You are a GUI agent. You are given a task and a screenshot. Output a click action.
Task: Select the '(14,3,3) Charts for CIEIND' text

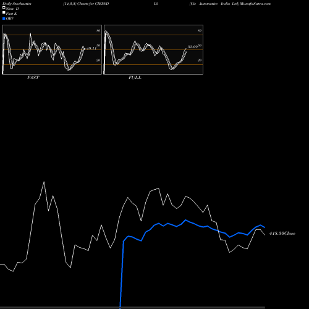coord(86,4)
